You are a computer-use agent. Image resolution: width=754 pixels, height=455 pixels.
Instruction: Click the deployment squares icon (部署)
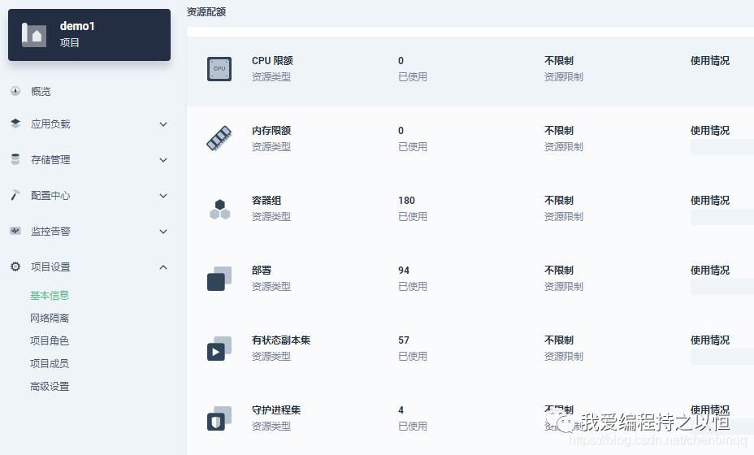coord(219,279)
